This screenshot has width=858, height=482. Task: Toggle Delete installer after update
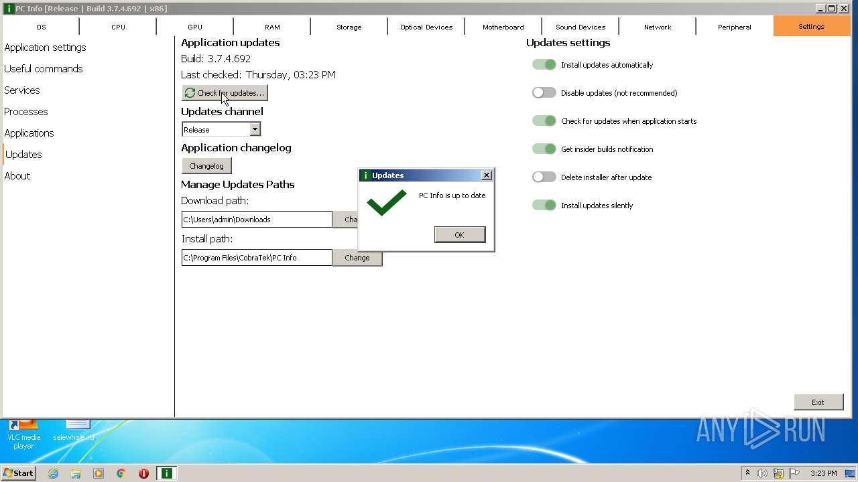tap(544, 177)
